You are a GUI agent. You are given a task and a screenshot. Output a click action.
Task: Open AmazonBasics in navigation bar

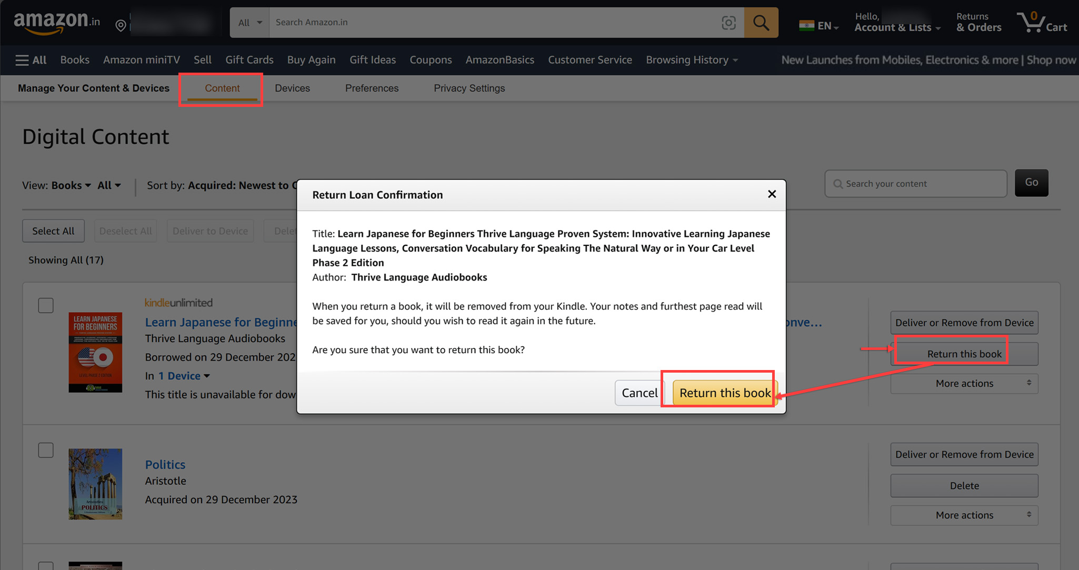pos(500,60)
